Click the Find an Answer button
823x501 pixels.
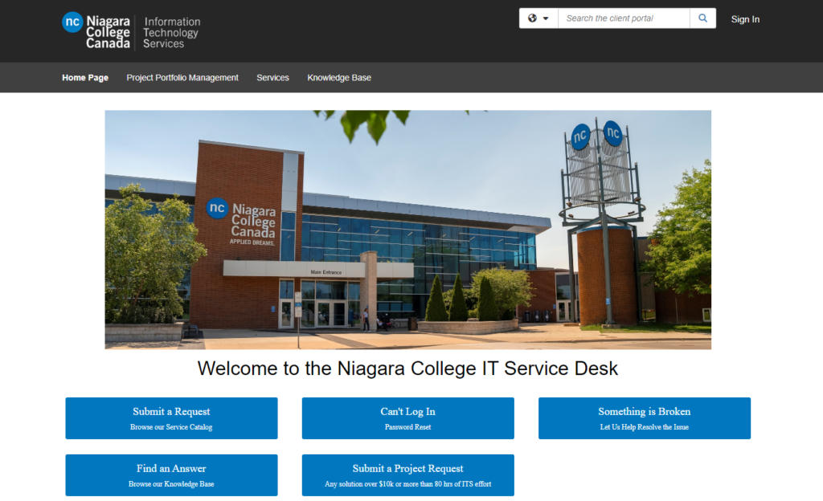(x=170, y=475)
